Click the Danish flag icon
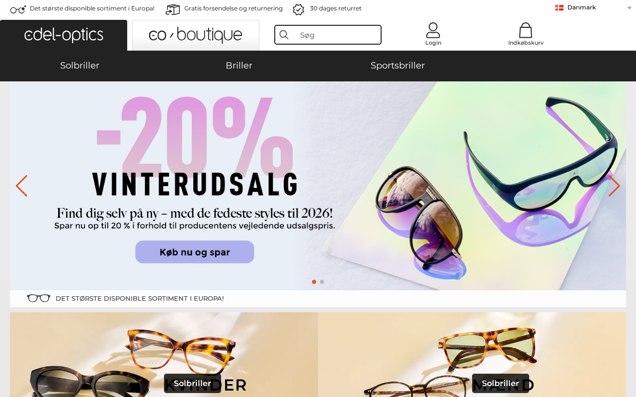The height and width of the screenshot is (397, 636). pyautogui.click(x=559, y=7)
